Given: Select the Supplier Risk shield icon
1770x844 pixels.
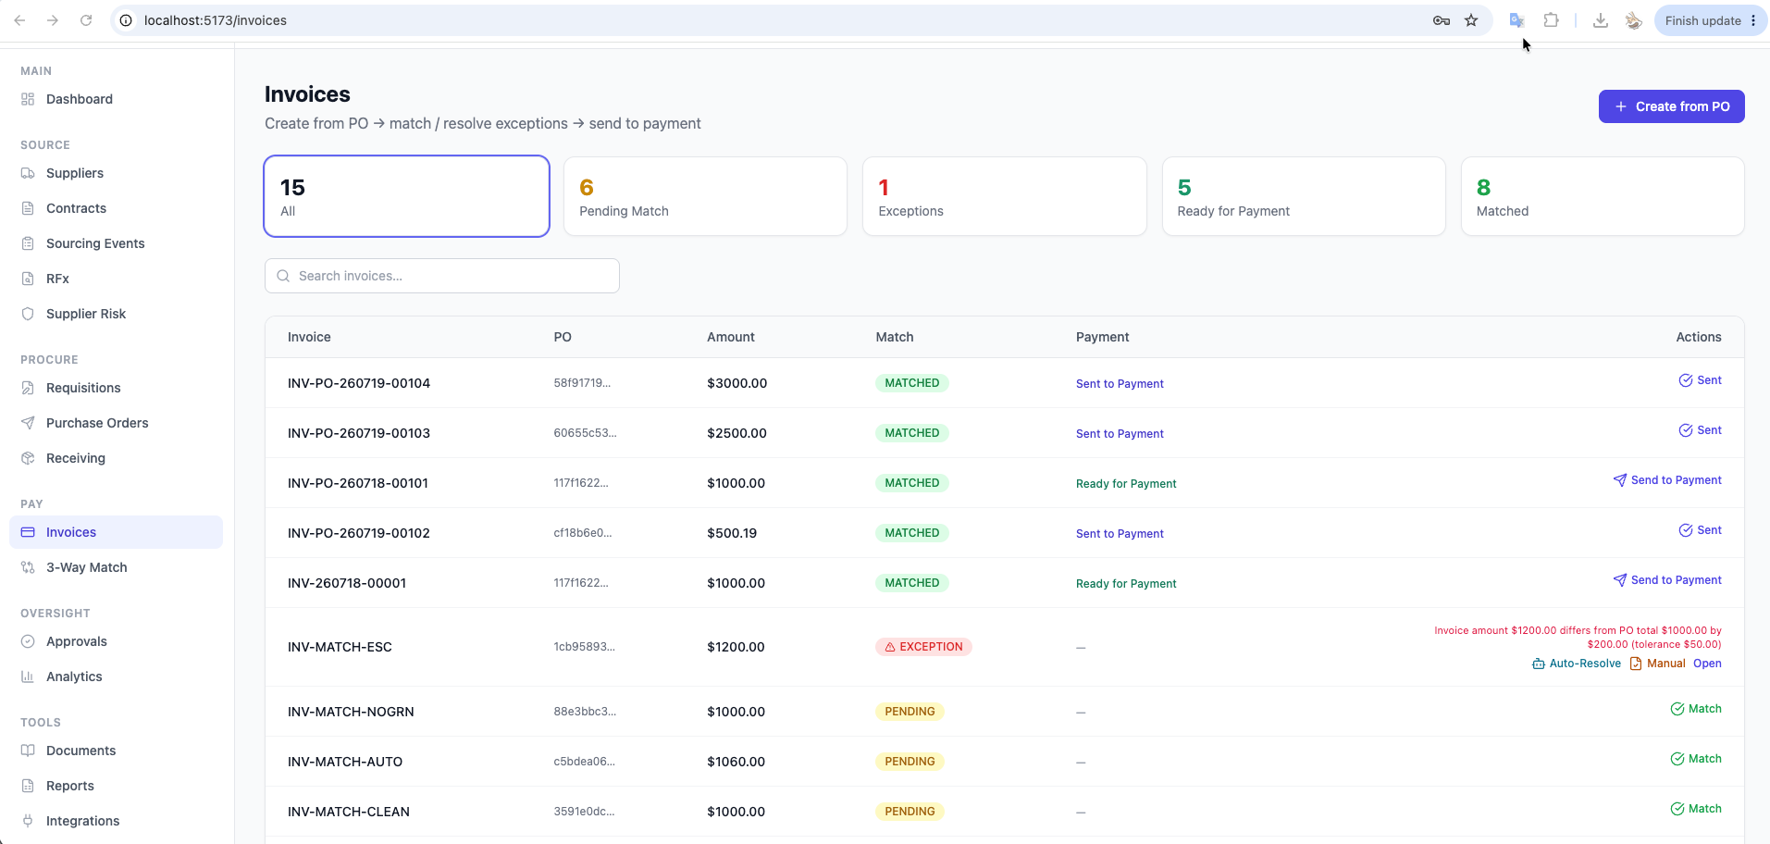Looking at the screenshot, I should click(x=28, y=314).
